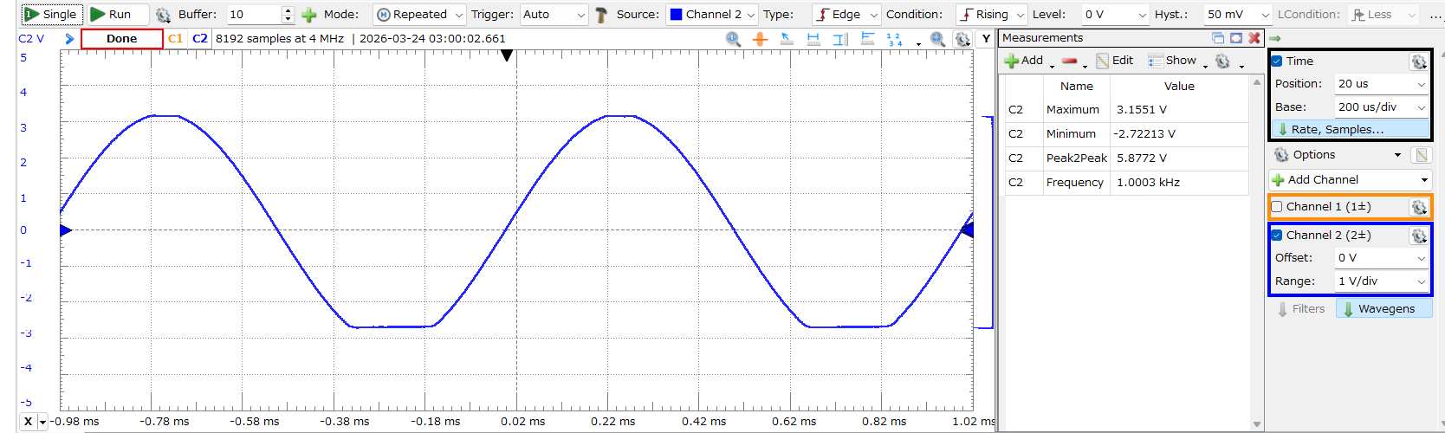The image size is (1445, 433).
Task: Open the quick measure digits icon
Action: 894,39
